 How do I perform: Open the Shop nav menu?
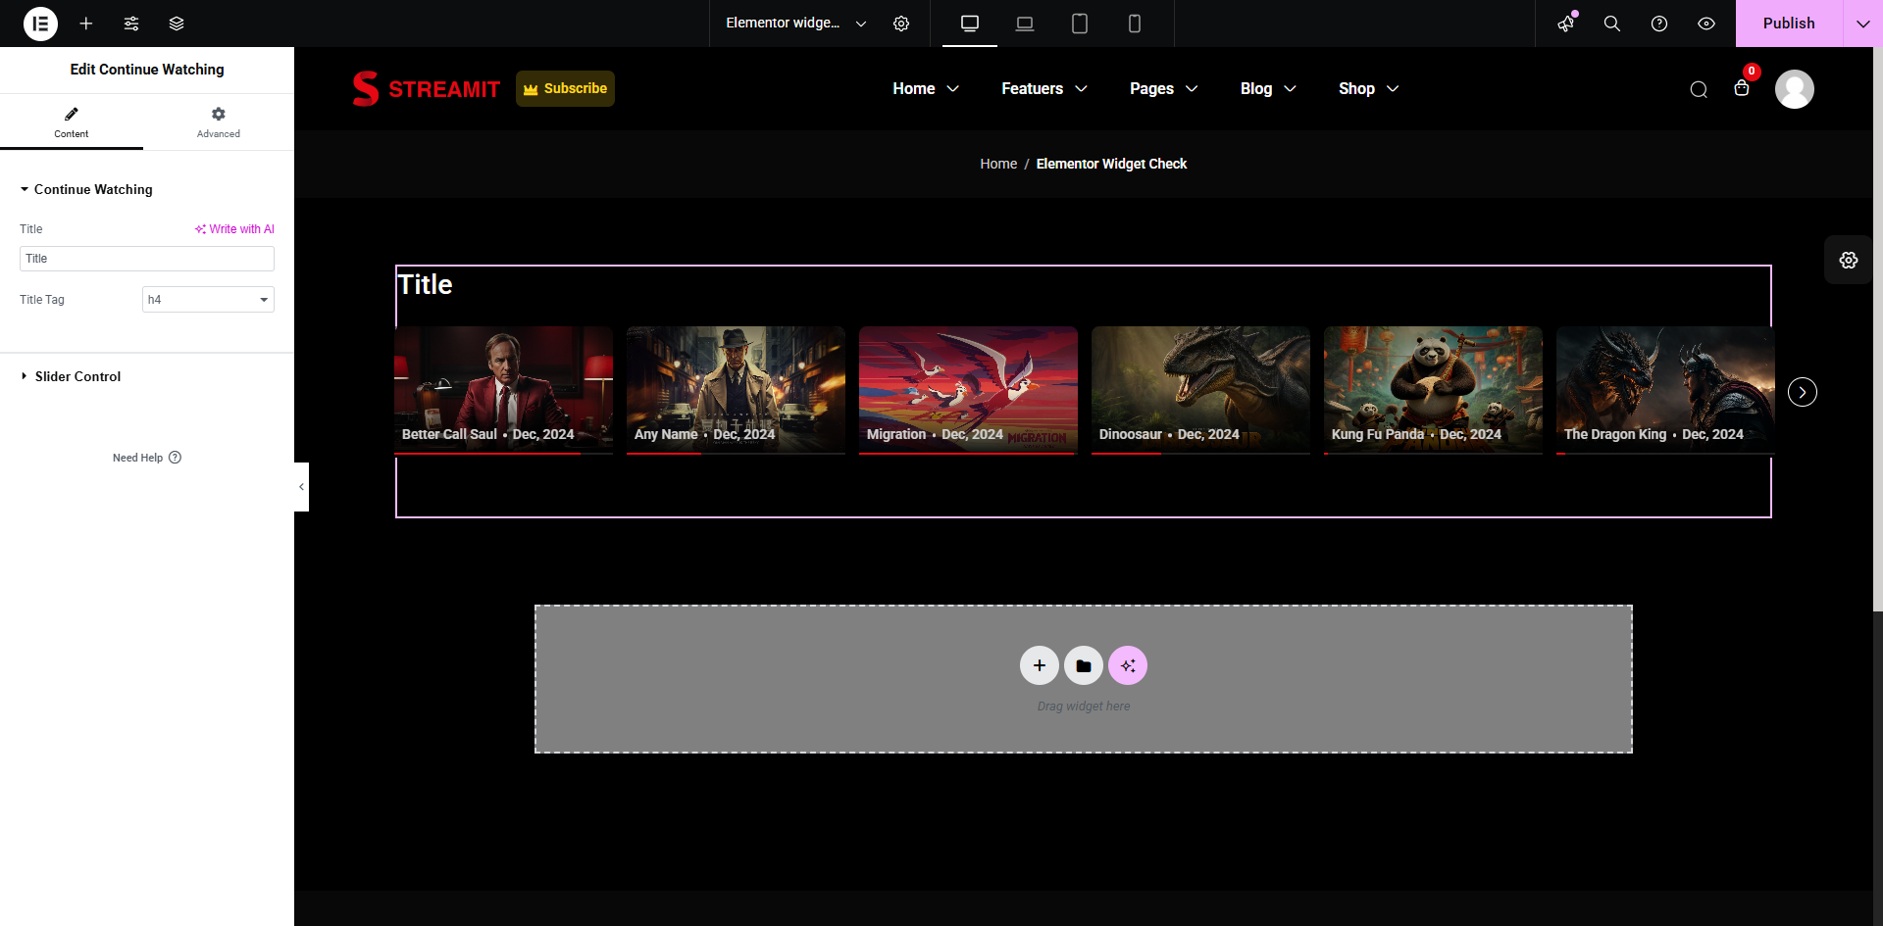1368,88
